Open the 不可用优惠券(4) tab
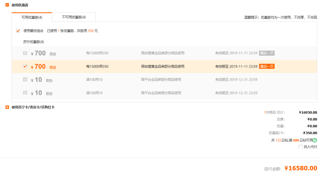The width and height of the screenshot is (320, 174). coord(74,17)
